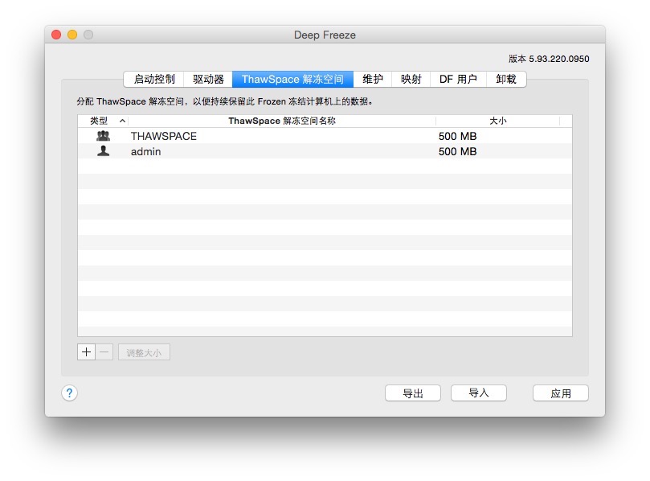Select the ThawSpace 解冻空间 tab

pos(292,79)
